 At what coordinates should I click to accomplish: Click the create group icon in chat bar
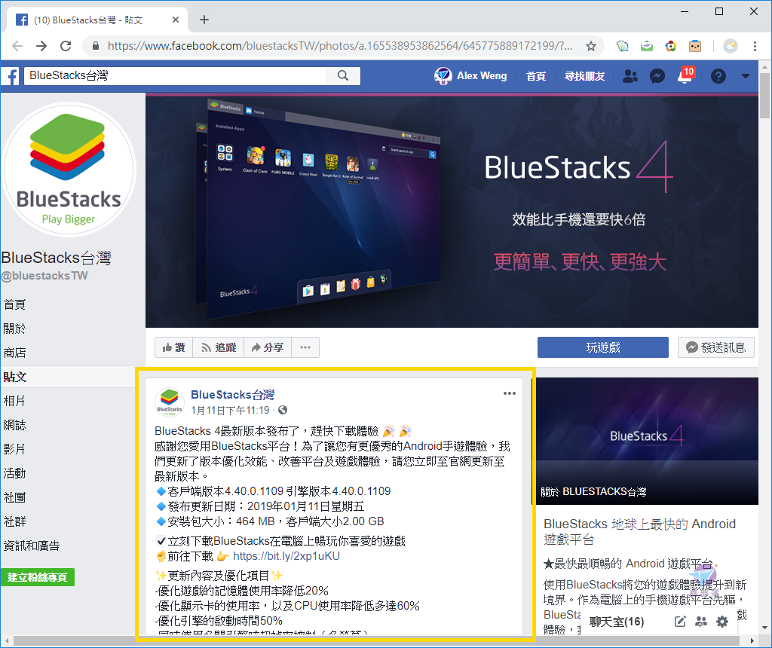click(701, 622)
